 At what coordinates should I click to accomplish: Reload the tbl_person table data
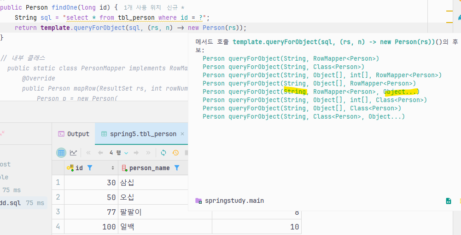click(163, 153)
